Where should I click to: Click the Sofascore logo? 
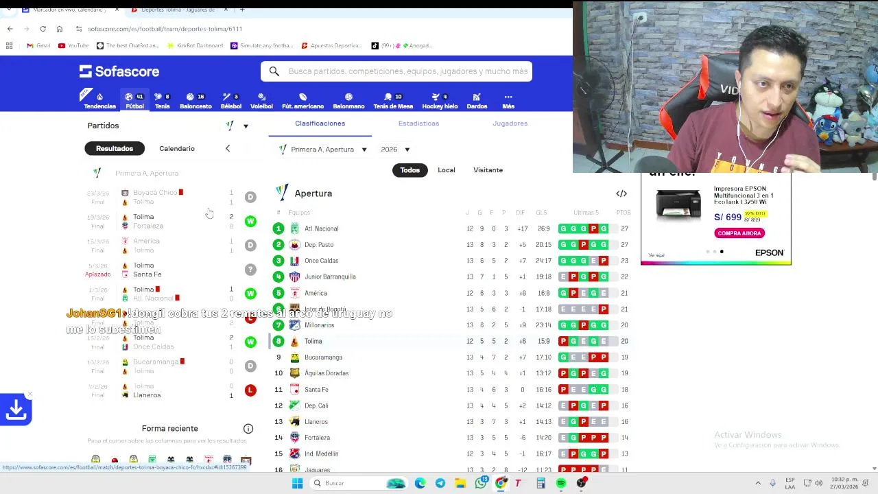coord(119,71)
